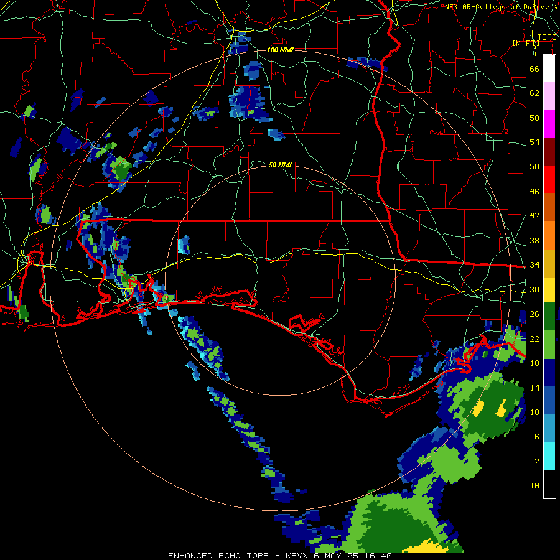Click the '10' legend value
Viewport: 560px width, 560px height.
[534, 413]
